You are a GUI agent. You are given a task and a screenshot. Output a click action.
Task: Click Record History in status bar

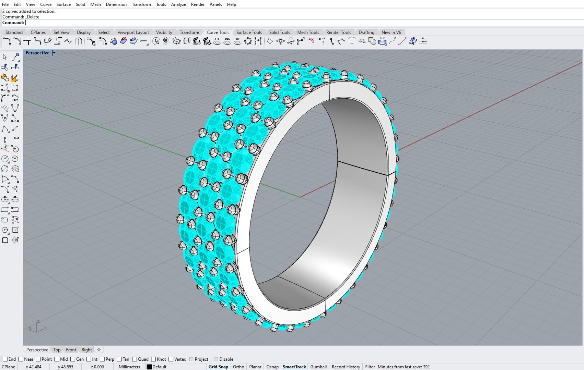346,367
